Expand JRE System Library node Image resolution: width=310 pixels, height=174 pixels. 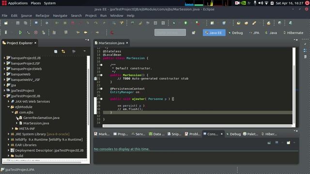click(x=9, y=134)
